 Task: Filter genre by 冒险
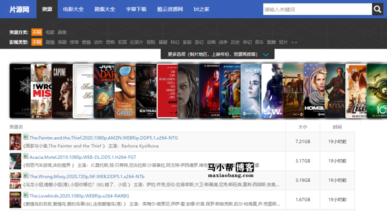coord(151,42)
